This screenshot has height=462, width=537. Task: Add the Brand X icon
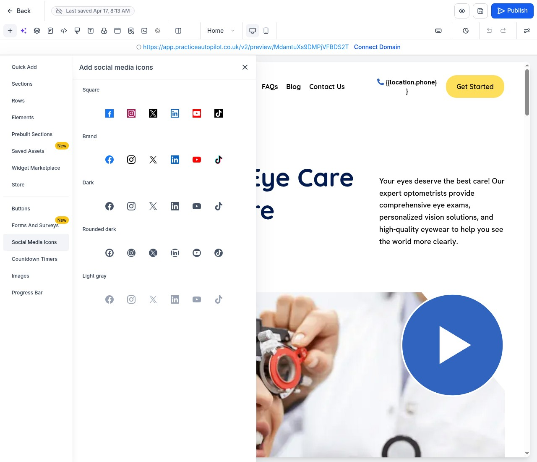[153, 160]
